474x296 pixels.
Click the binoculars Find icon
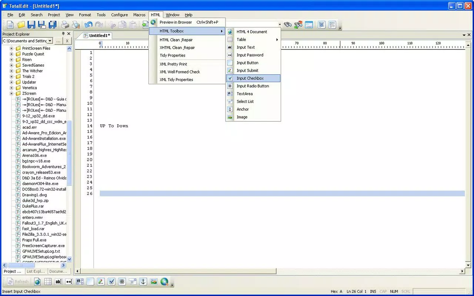point(288,25)
